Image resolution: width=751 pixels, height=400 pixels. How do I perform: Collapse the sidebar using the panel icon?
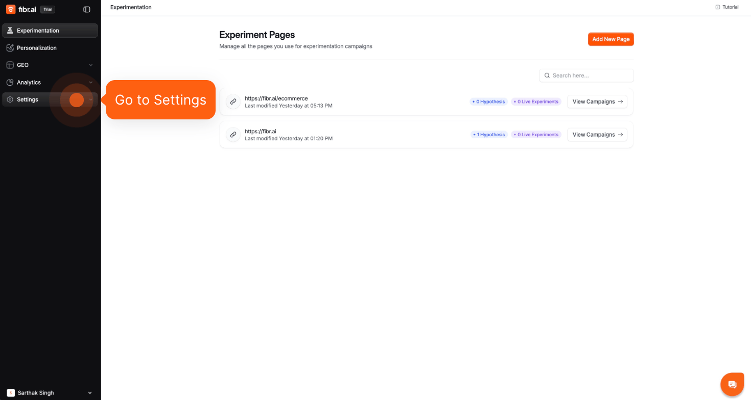coord(87,9)
